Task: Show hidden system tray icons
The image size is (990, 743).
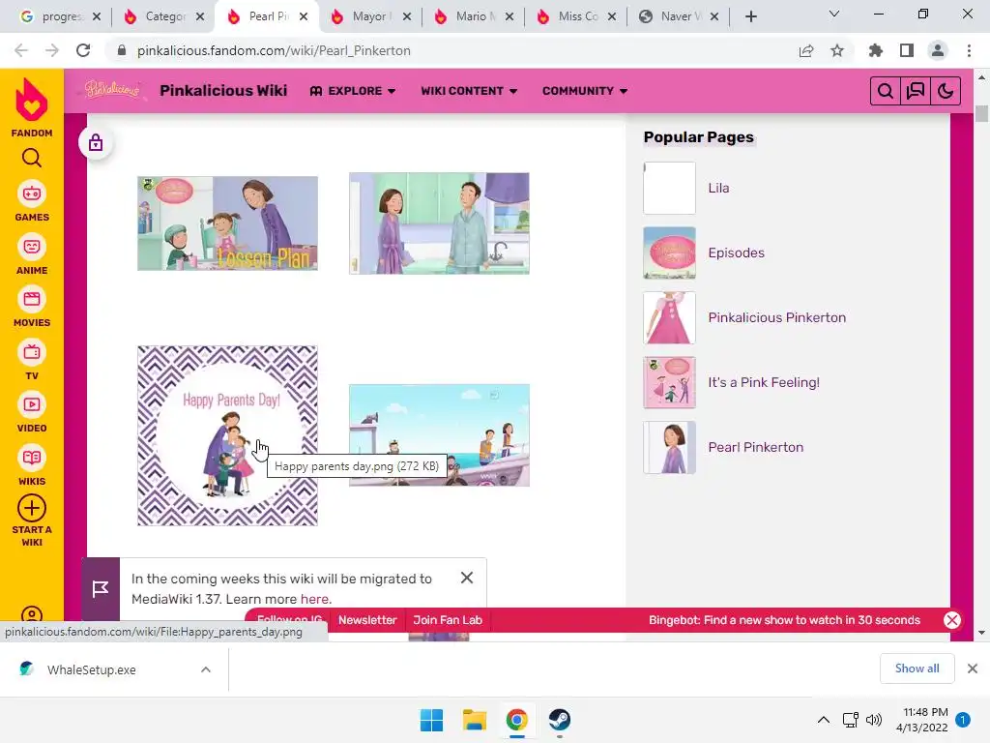Action: [824, 720]
